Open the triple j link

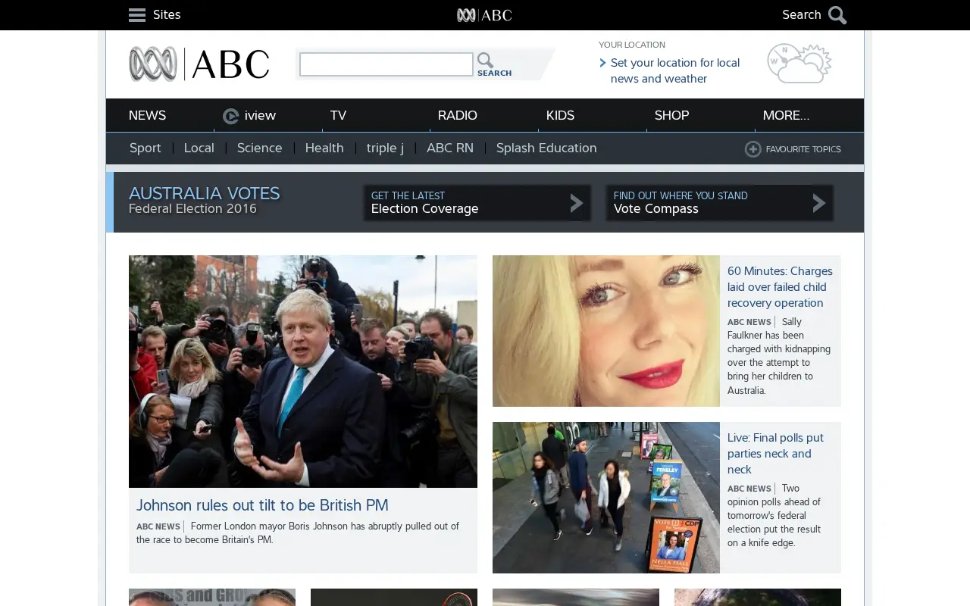(385, 148)
